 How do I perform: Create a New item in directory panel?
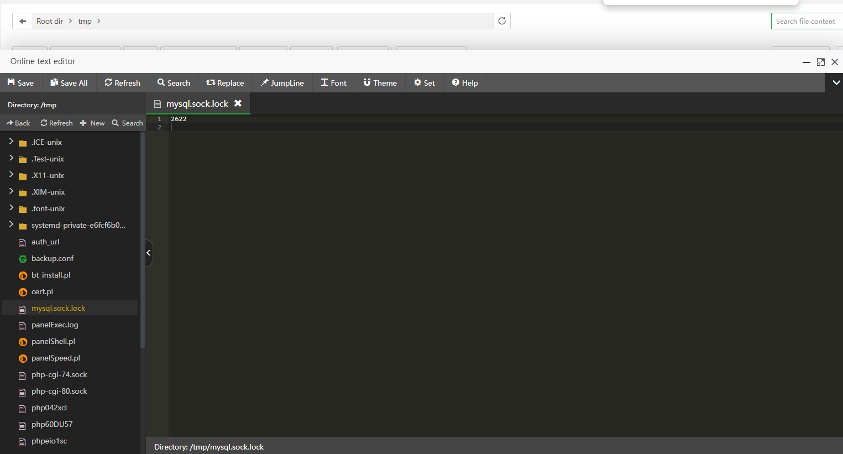[92, 123]
